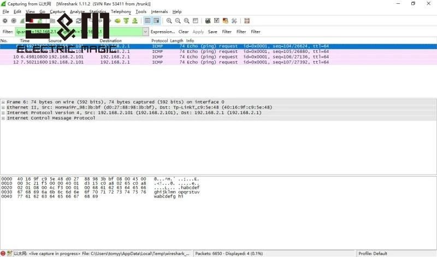Open coloring rules icon

coord(225,21)
